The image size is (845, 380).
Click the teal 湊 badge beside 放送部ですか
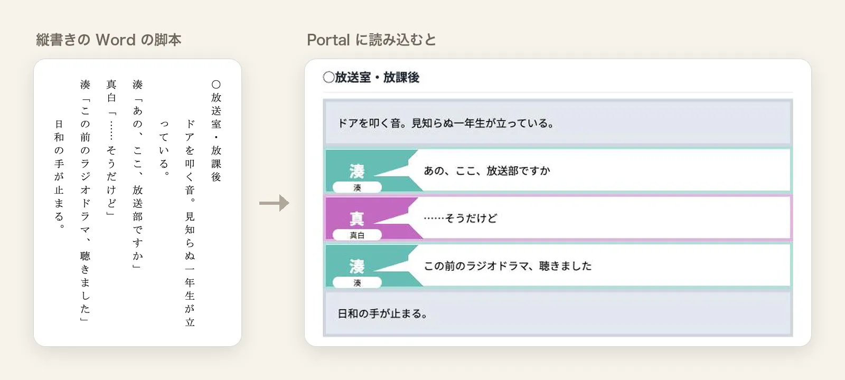[x=357, y=170]
